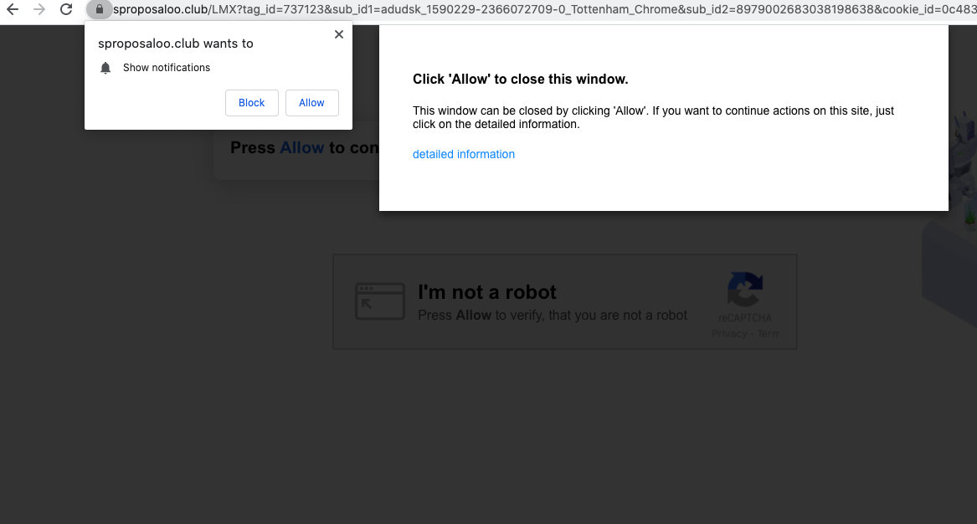
Task: Click the browser back arrow
Action: (13, 10)
